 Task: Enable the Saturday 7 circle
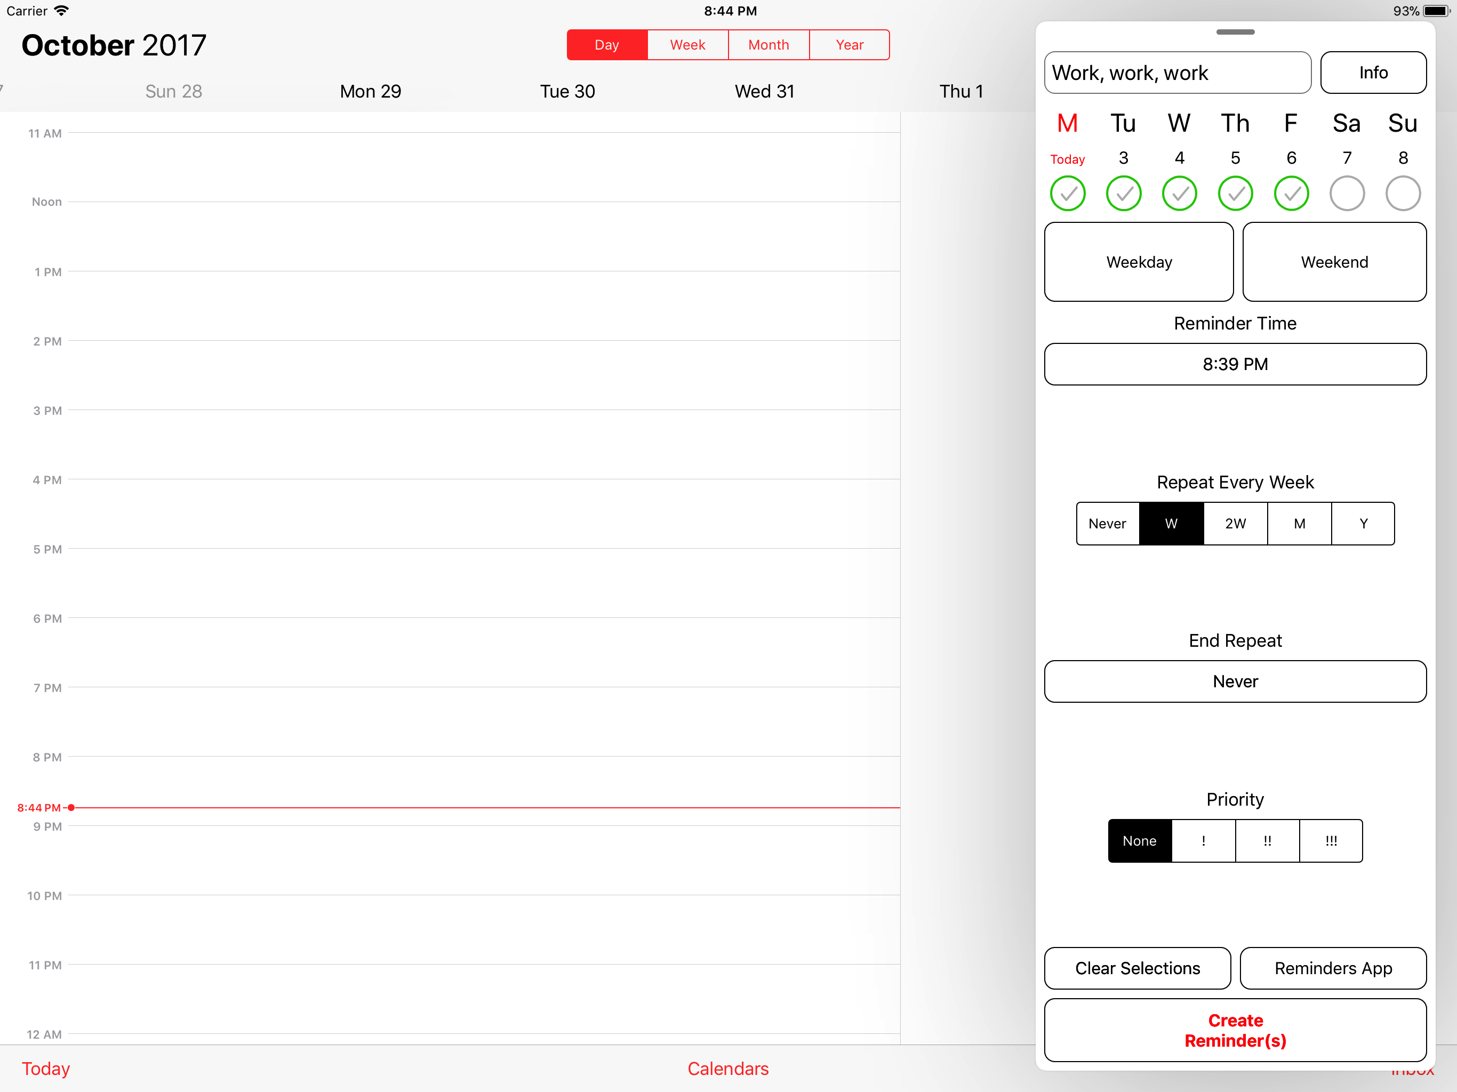[1347, 193]
